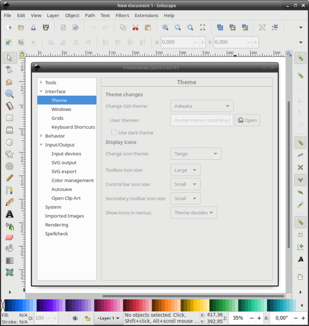Select the Spellcheck preferences page

point(57,234)
